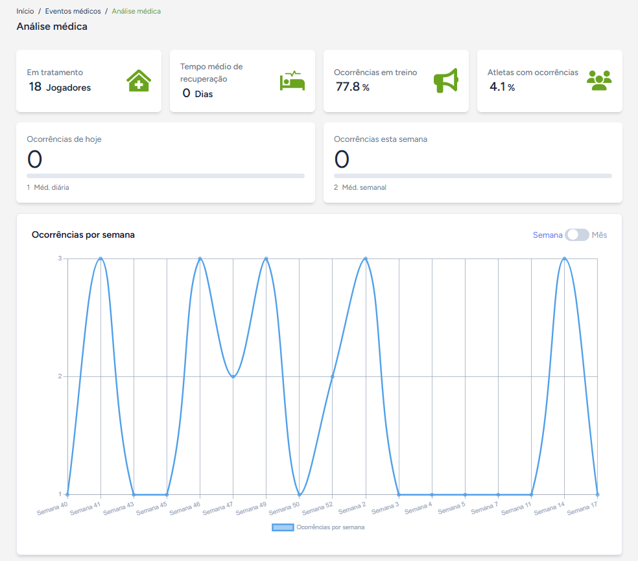This screenshot has width=638, height=561.
Task: Select the Semana label by the toggle
Action: tap(547, 235)
